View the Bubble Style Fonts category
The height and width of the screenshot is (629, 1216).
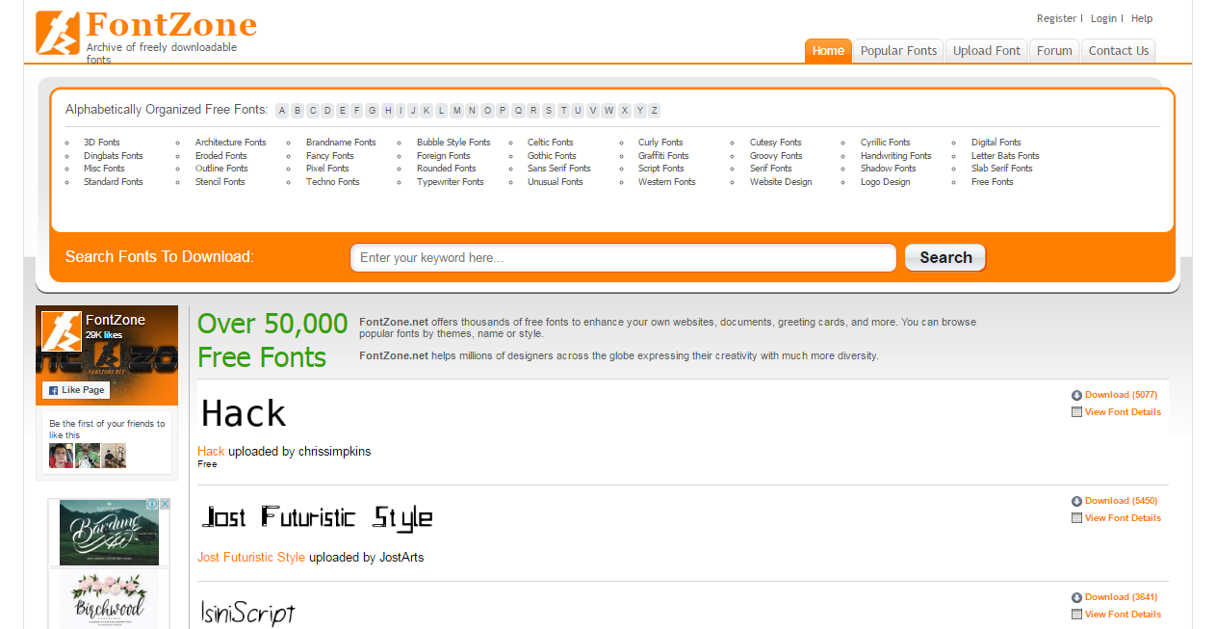click(x=453, y=143)
